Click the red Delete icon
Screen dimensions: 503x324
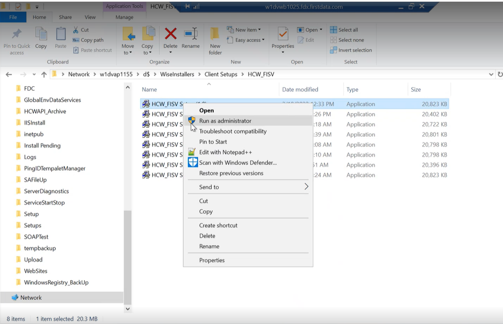click(171, 34)
